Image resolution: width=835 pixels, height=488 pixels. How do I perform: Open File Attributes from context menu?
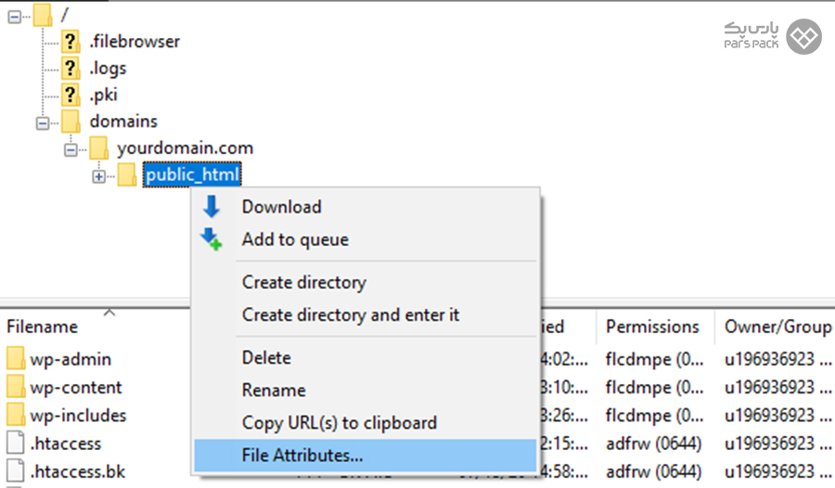pyautogui.click(x=302, y=456)
